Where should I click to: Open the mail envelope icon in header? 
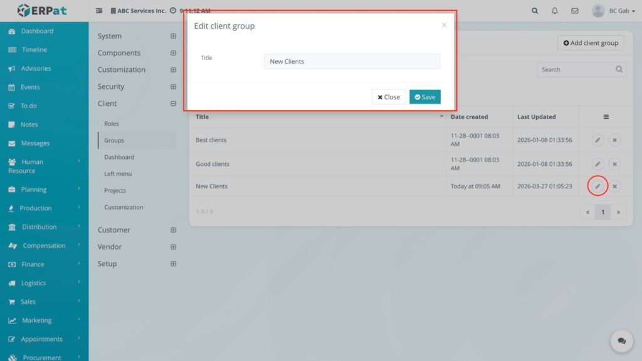click(574, 11)
